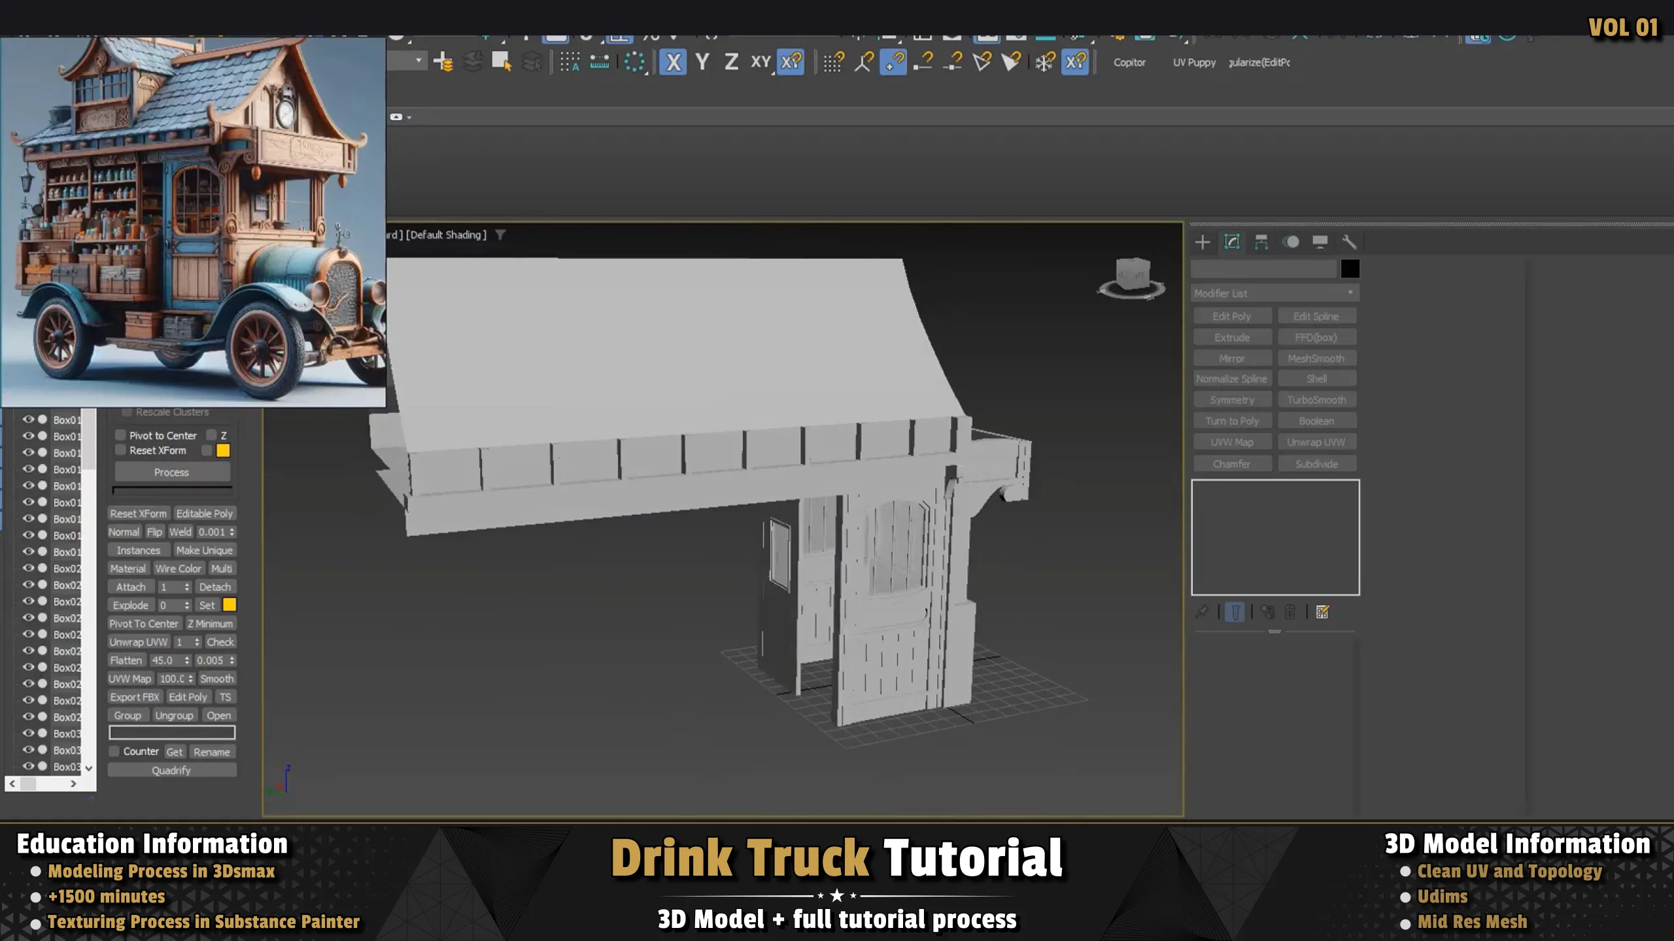Toggle the viewport filter funnel icon

click(500, 235)
